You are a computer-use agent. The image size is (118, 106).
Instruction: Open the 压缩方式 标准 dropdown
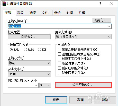tap(29, 63)
